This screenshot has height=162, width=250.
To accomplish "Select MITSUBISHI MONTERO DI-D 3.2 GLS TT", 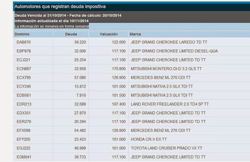I will click(x=166, y=69).
